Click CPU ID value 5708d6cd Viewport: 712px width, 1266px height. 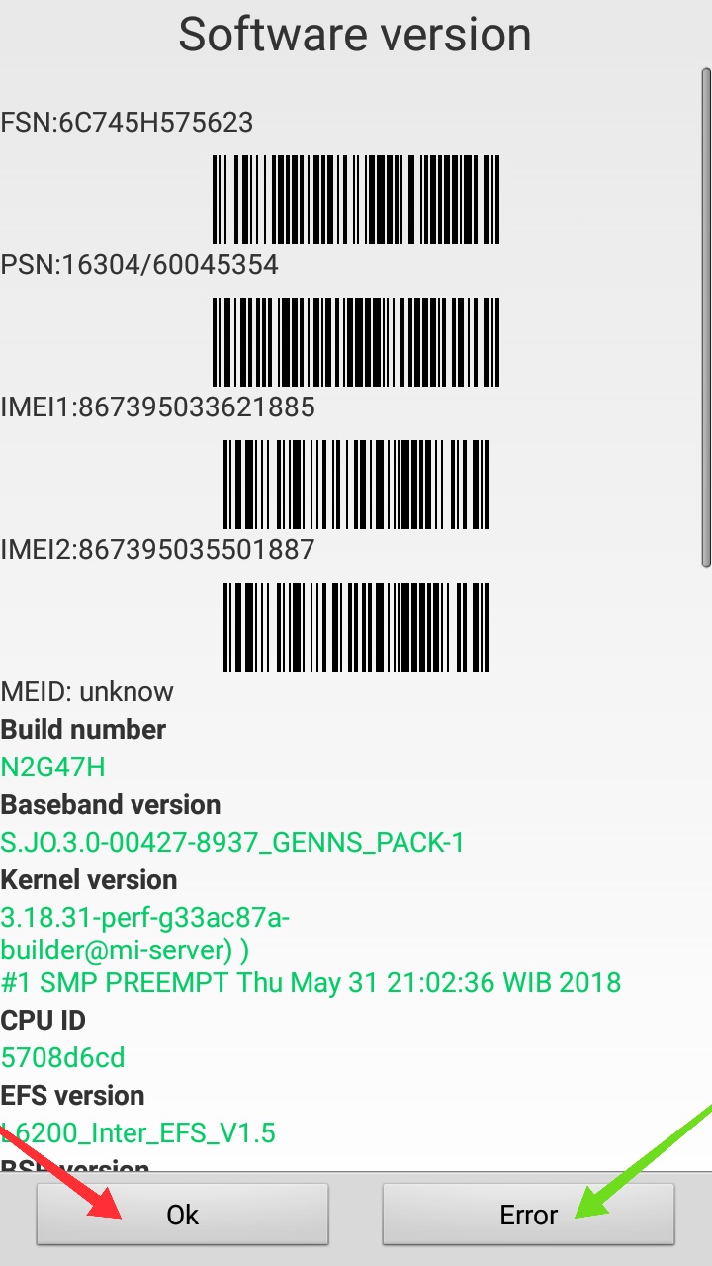tap(62, 1058)
